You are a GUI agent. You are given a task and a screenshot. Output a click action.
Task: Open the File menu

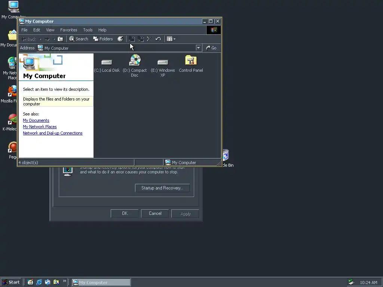[x=24, y=30]
